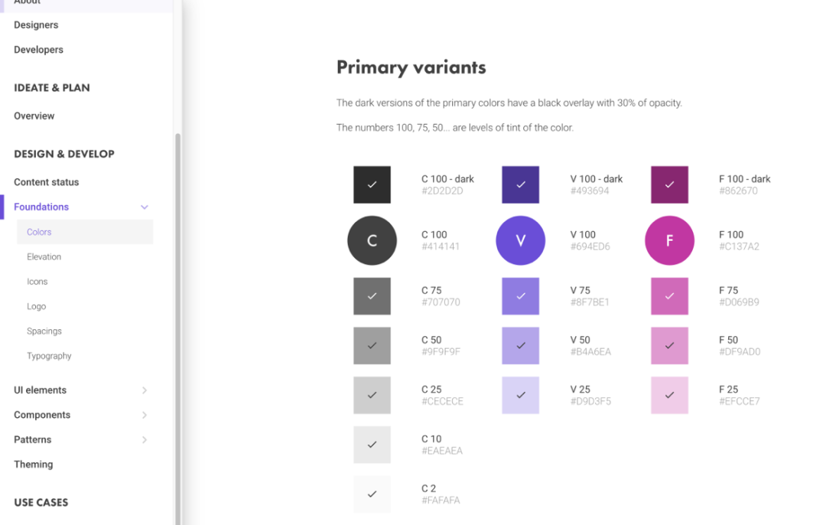This screenshot has width=826, height=525.
Task: Select the C 100 - dark swatch
Action: pyautogui.click(x=372, y=184)
